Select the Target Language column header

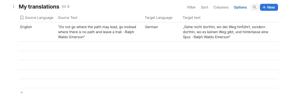point(159,18)
